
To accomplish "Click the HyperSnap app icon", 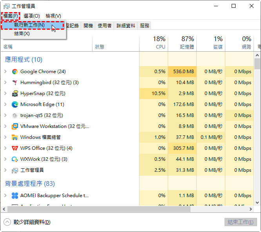I will coord(15,94).
